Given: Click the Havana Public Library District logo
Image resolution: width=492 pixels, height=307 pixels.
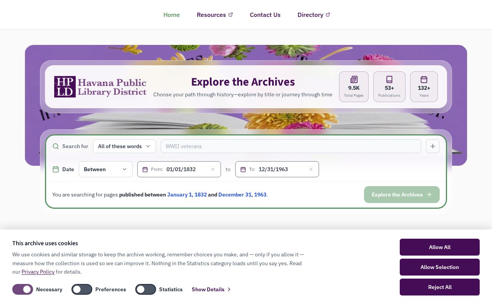Looking at the screenshot, I should [x=100, y=87].
